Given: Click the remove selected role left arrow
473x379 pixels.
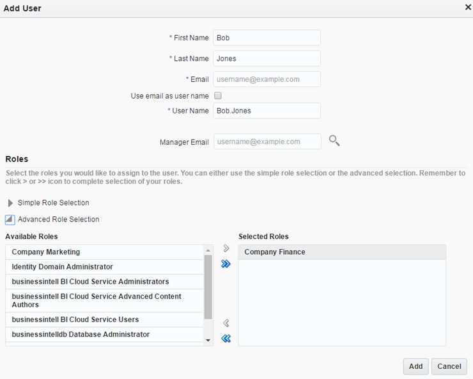Looking at the screenshot, I should [226, 323].
